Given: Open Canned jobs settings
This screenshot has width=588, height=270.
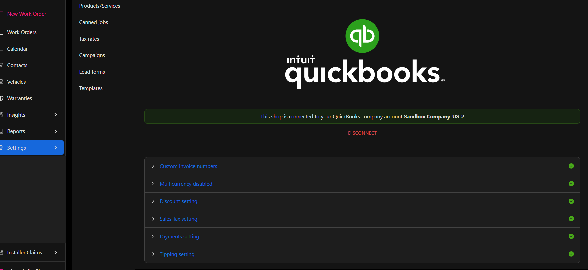Looking at the screenshot, I should click(94, 22).
